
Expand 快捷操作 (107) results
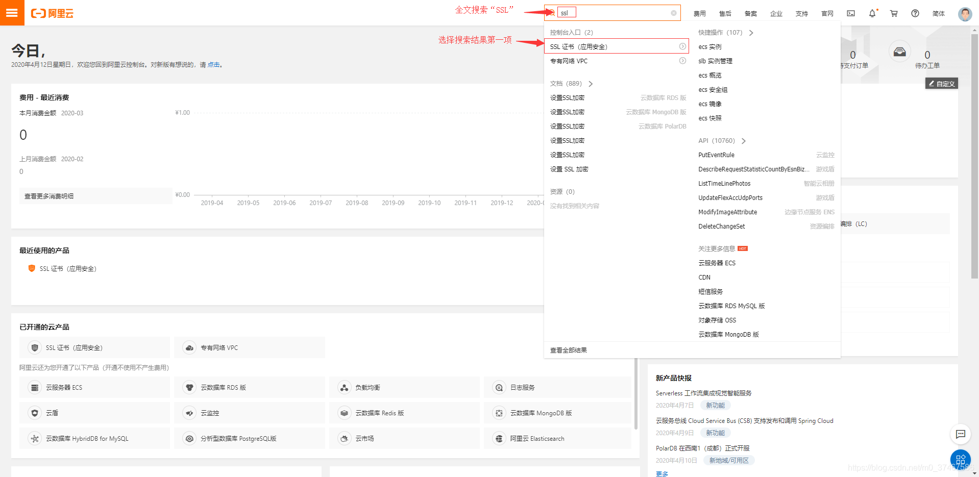(x=751, y=33)
